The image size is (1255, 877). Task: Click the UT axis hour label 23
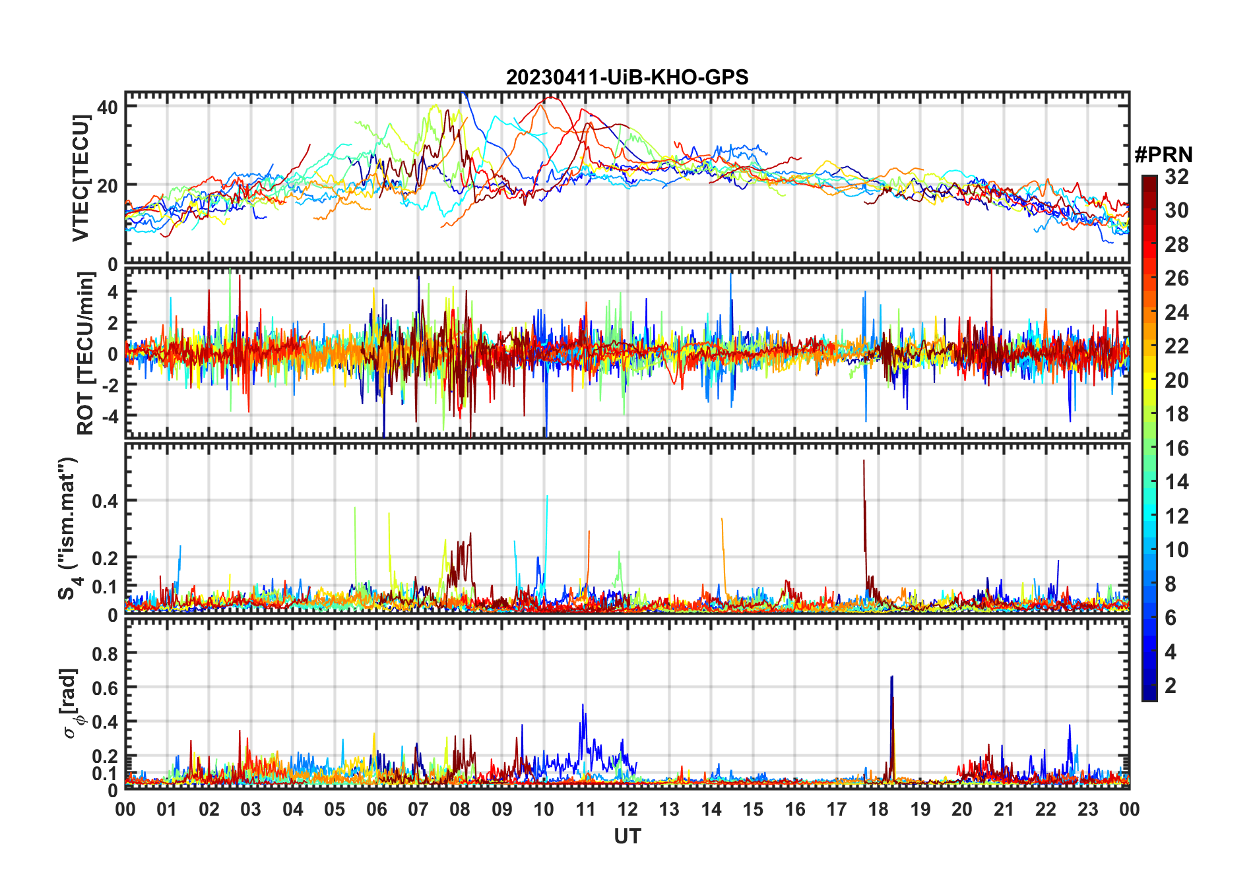pos(1087,809)
